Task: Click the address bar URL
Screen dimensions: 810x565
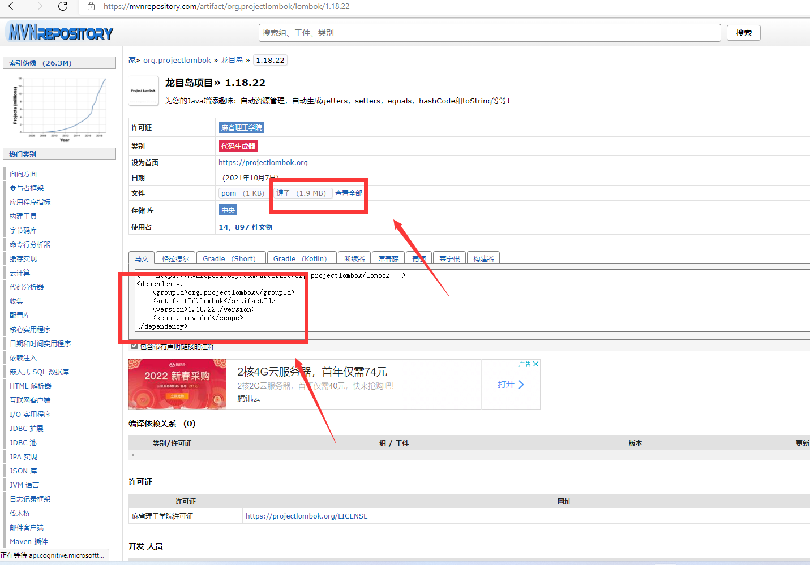Action: coord(226,6)
